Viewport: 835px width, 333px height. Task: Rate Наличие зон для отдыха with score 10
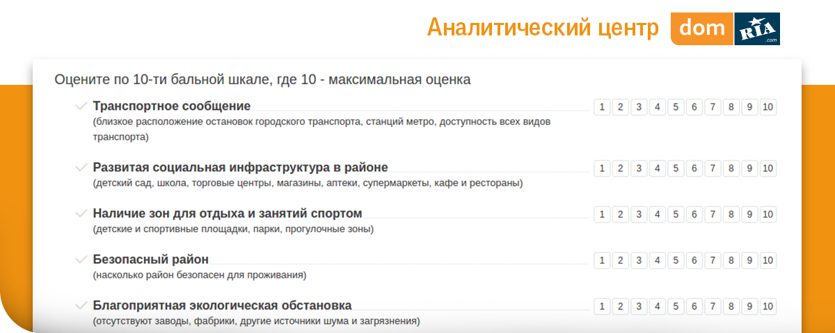pos(768,214)
